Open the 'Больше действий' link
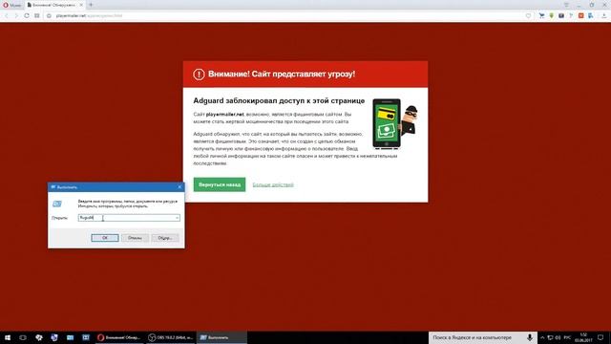This screenshot has height=344, width=611. tap(273, 184)
